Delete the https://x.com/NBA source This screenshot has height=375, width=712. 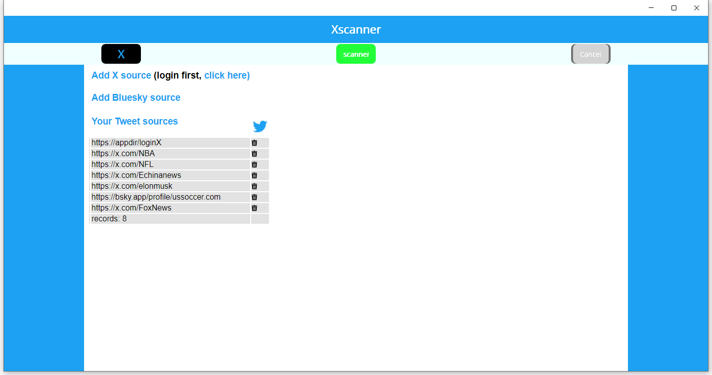pos(254,154)
